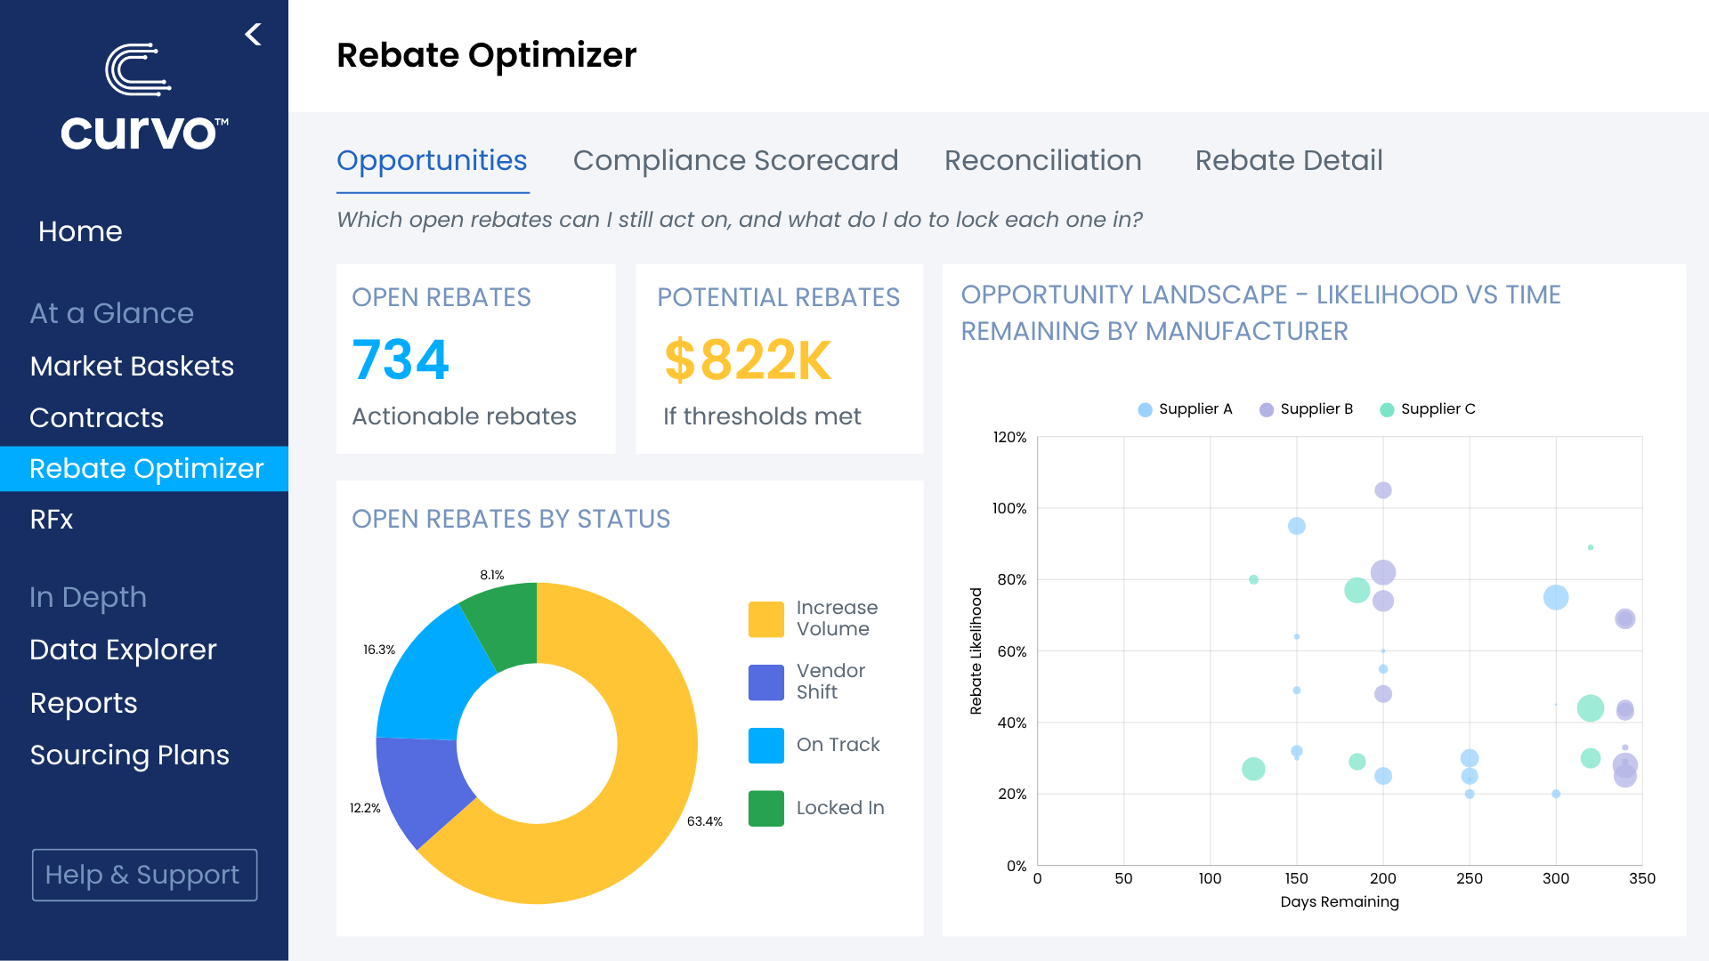Click the 734 open rebates value
Viewport: 1709px width, 961px height.
(401, 360)
